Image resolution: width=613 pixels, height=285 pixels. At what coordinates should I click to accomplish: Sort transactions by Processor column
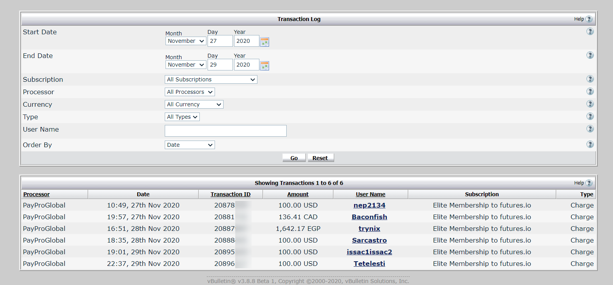point(37,194)
